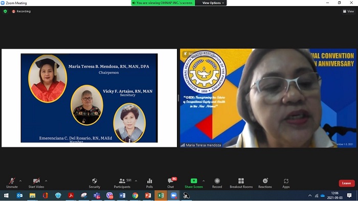Expand video options arrow beside Start Video
Viewport: 358px width, 201px height.
46,181
